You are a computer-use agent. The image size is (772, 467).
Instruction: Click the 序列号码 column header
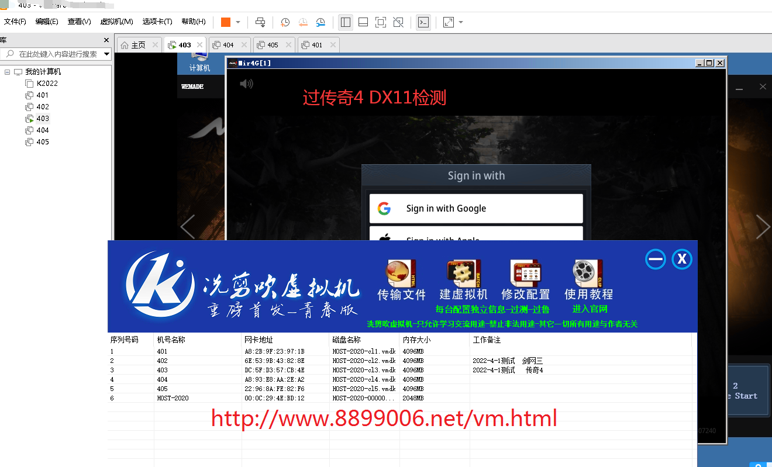[131, 340]
